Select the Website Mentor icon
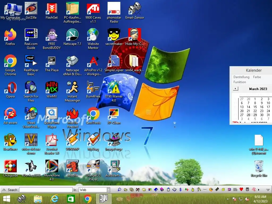Screen dimensions: 272x204 pyautogui.click(x=93, y=39)
